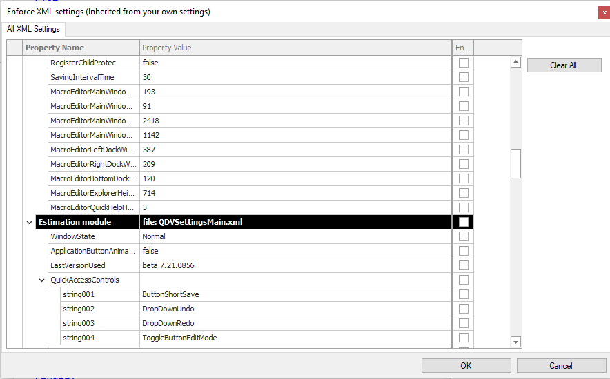This screenshot has height=379, width=610.
Task: Click the vertical scrollbar thumb
Action: pyautogui.click(x=515, y=163)
